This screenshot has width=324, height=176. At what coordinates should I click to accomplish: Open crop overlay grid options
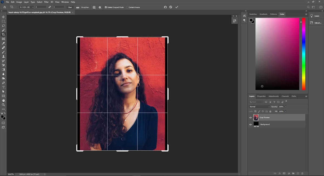94,7
